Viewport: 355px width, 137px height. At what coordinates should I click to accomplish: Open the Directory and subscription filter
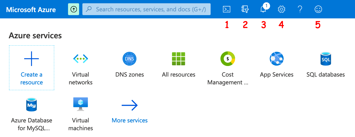245,10
